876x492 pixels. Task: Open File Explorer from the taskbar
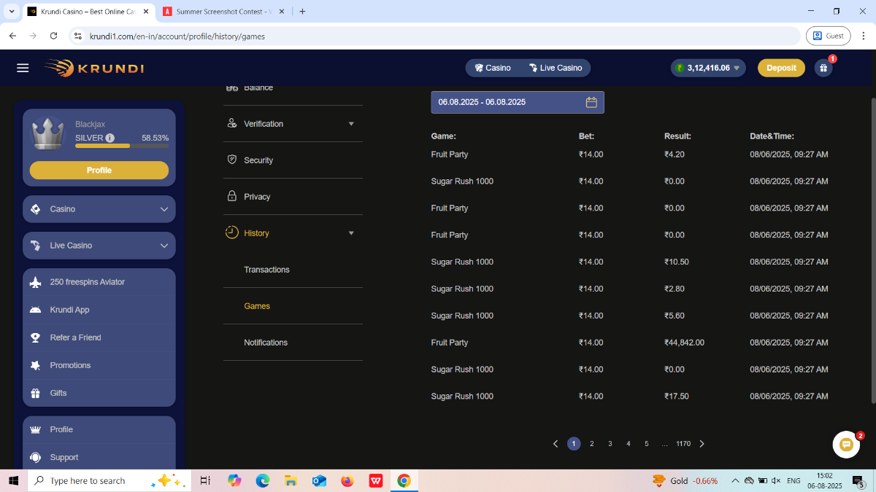tap(291, 481)
